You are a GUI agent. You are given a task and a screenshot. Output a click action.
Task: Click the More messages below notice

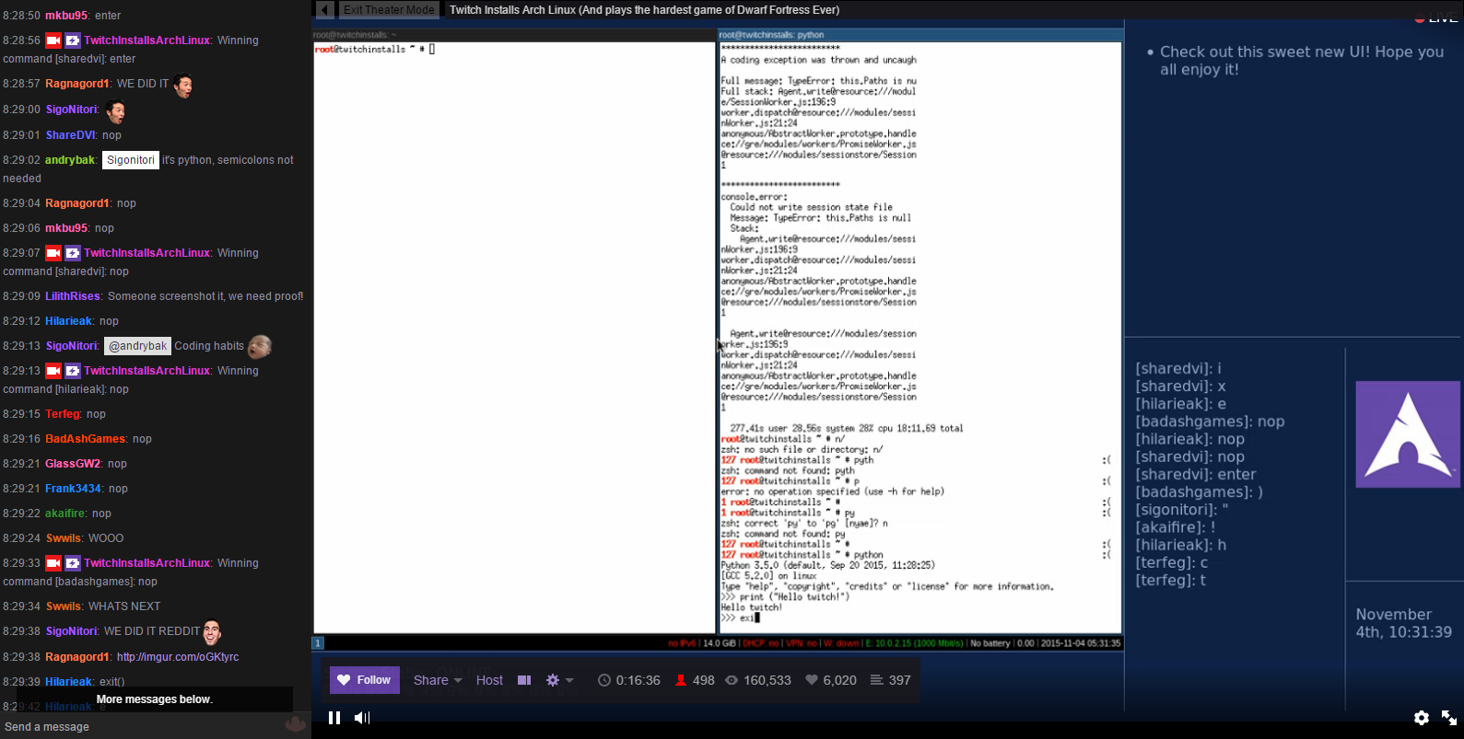155,699
